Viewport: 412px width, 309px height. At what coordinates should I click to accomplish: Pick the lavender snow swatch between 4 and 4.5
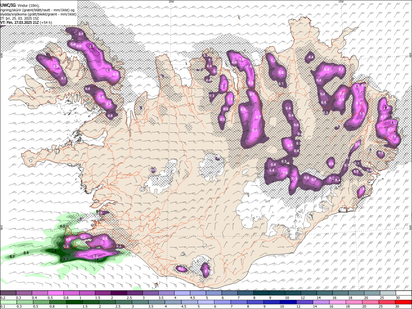click(182, 293)
